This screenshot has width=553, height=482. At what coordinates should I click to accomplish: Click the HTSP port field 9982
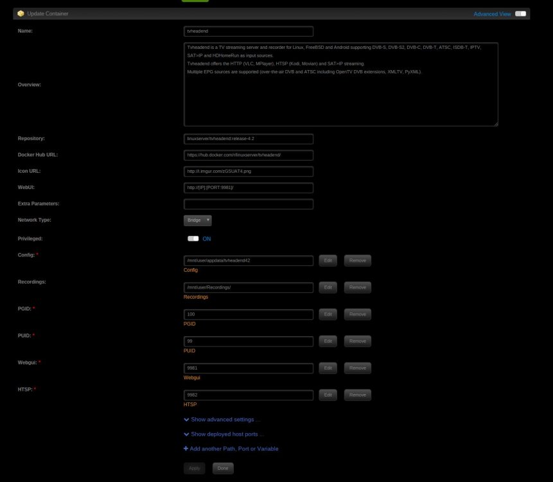pos(249,395)
